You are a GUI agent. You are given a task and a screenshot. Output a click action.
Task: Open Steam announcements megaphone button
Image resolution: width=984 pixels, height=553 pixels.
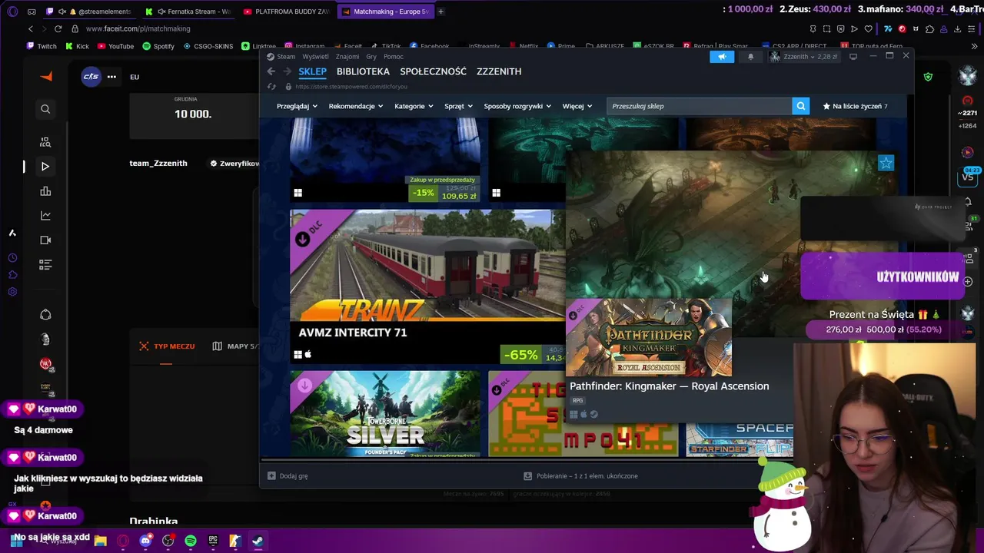pos(722,57)
